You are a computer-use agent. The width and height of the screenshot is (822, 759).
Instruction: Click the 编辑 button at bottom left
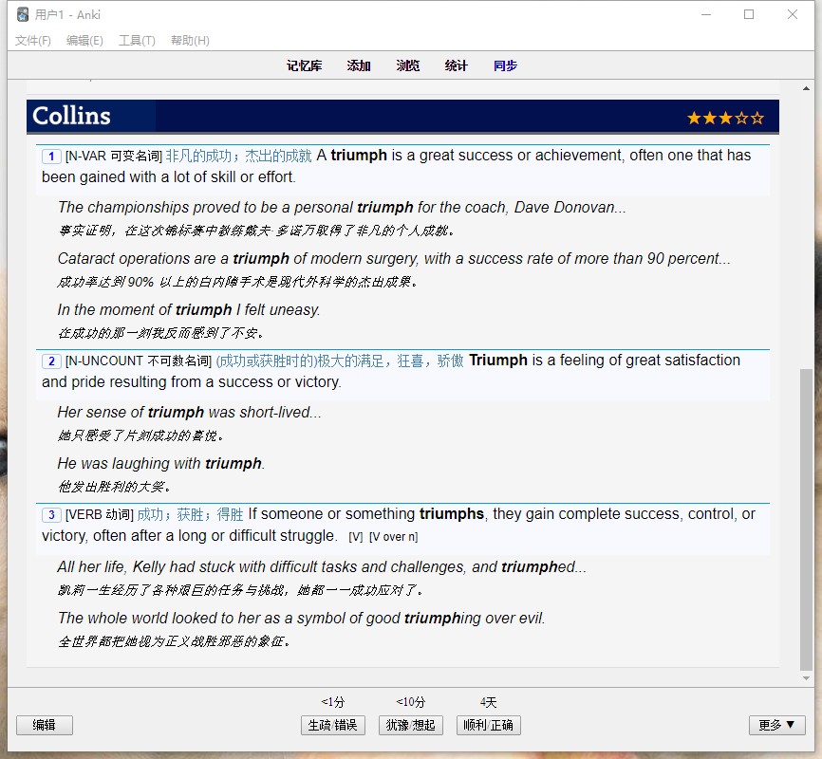coord(45,725)
